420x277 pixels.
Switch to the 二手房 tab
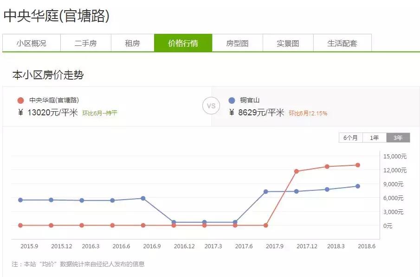pyautogui.click(x=85, y=43)
